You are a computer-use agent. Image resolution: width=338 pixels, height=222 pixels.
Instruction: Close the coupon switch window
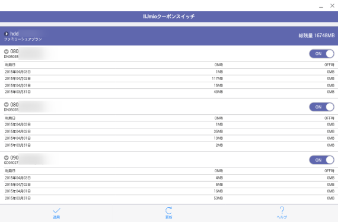[x=332, y=6]
